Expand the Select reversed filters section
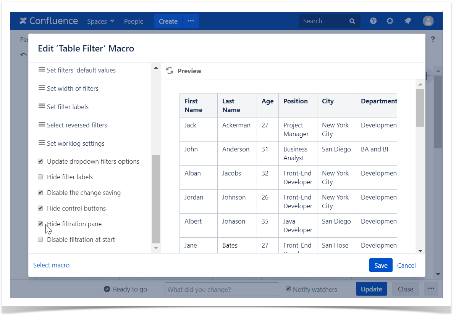This screenshot has height=317, width=456. coord(76,125)
